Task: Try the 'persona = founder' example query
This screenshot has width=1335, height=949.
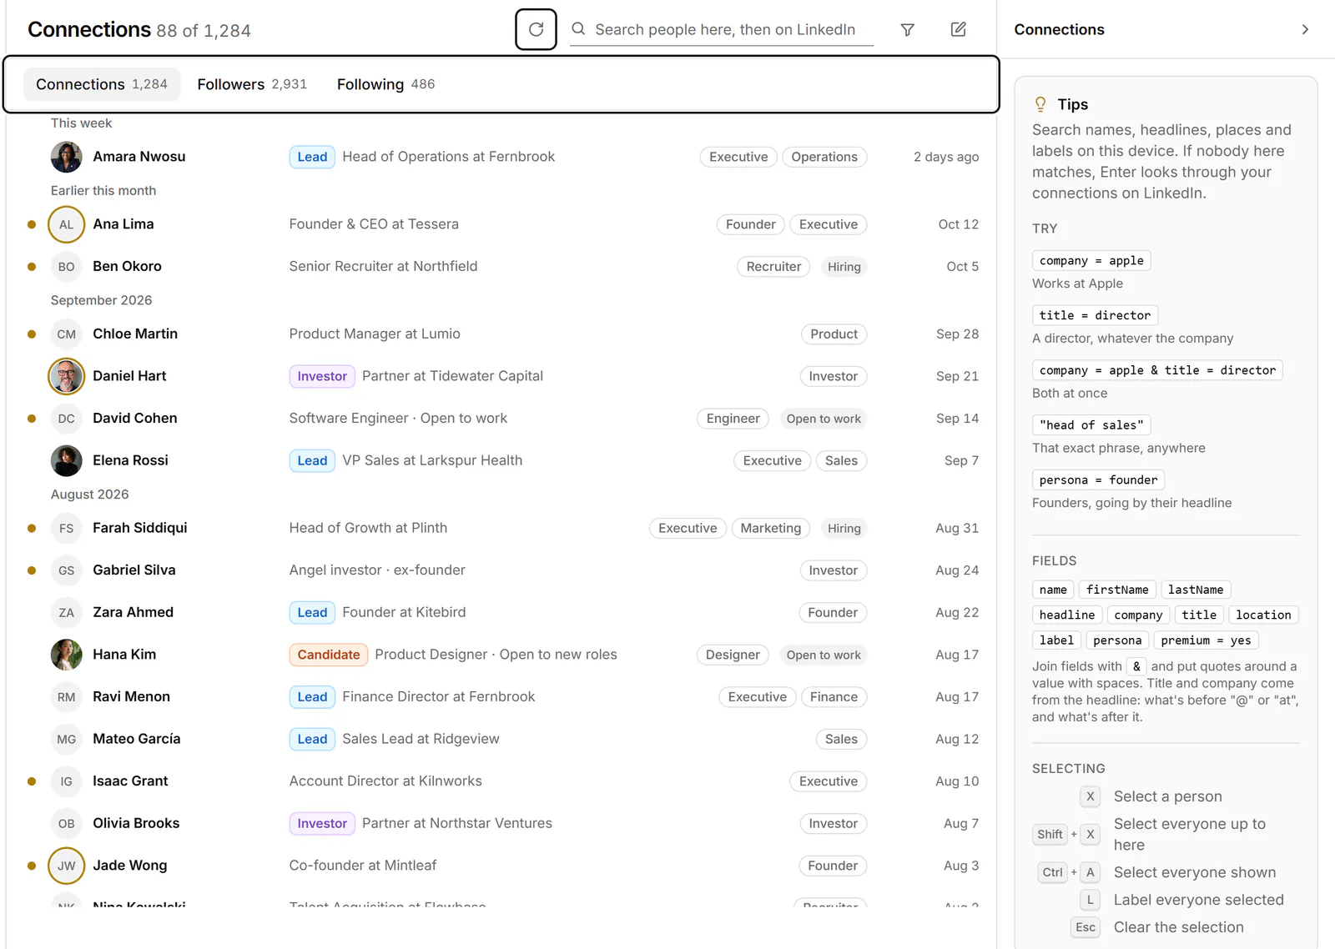Action: (1098, 480)
